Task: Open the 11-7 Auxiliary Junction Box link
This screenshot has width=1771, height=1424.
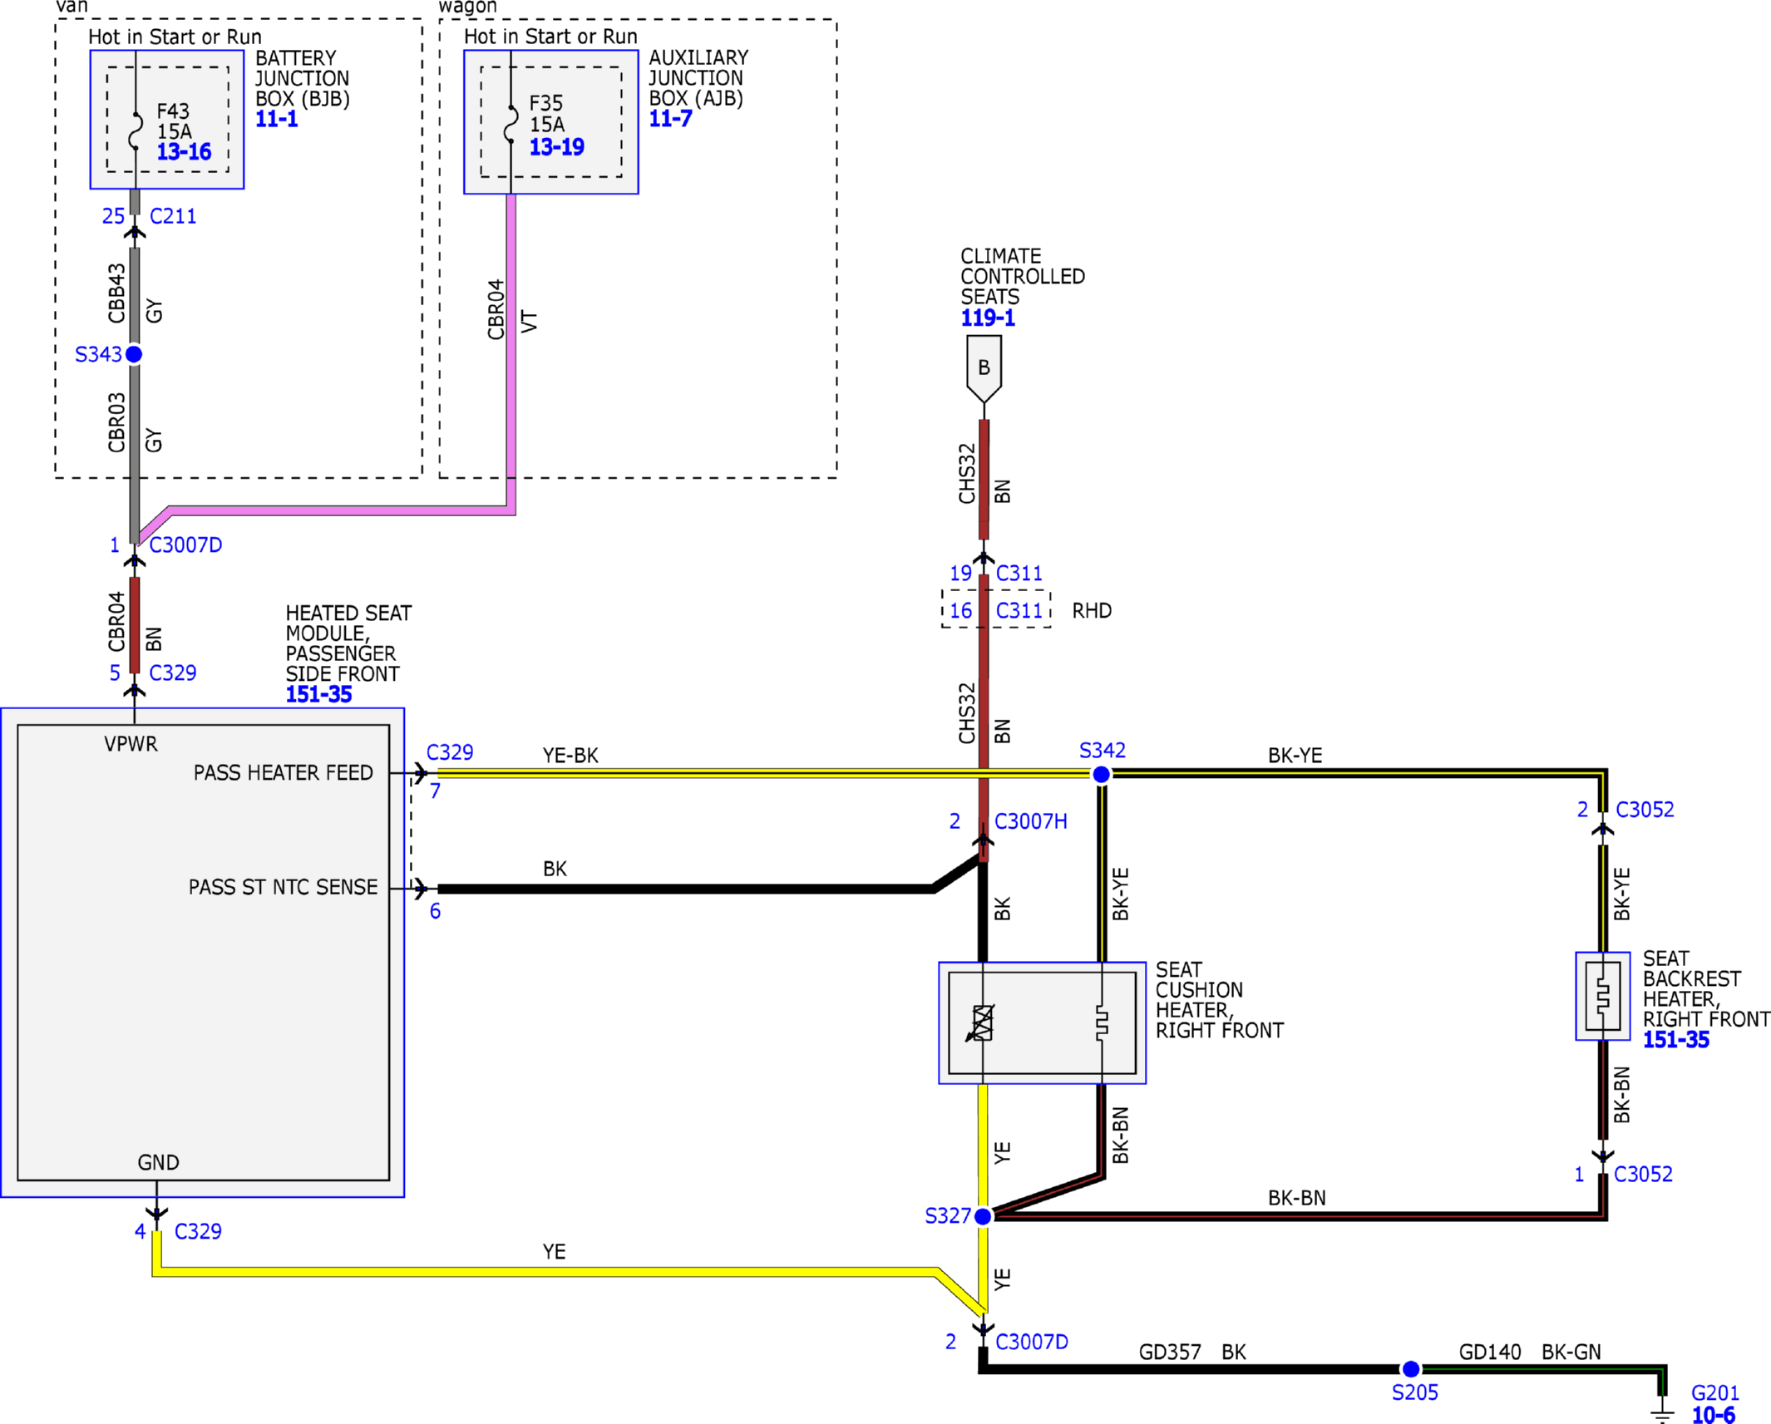Action: pyautogui.click(x=670, y=118)
